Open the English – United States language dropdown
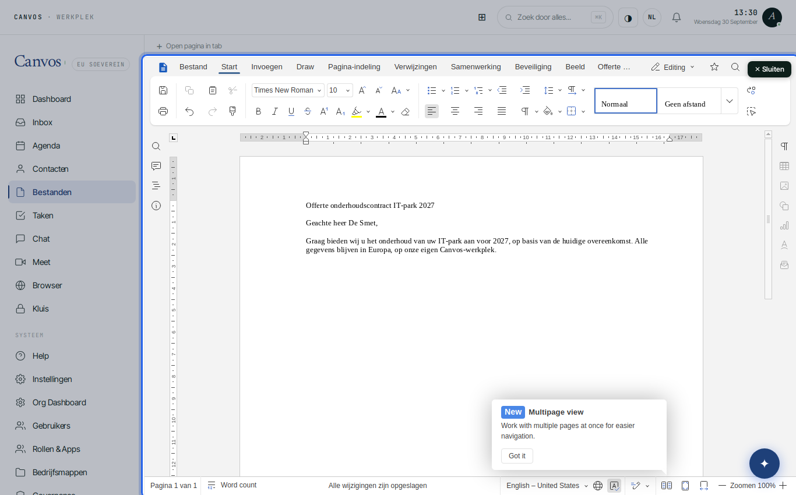The width and height of the screenshot is (796, 495). pos(547,486)
